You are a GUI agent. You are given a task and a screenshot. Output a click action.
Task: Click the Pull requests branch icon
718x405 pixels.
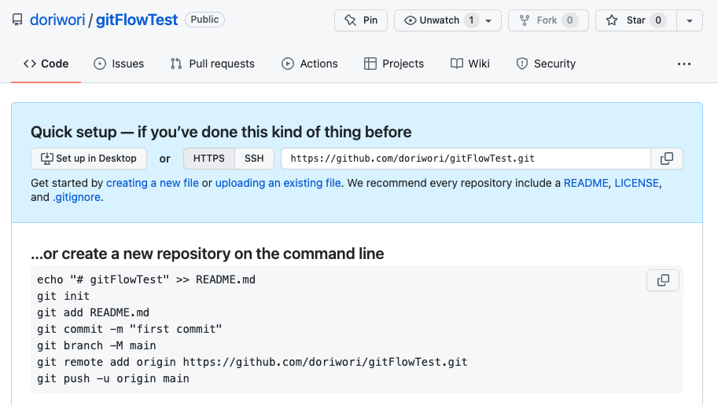[x=176, y=64]
